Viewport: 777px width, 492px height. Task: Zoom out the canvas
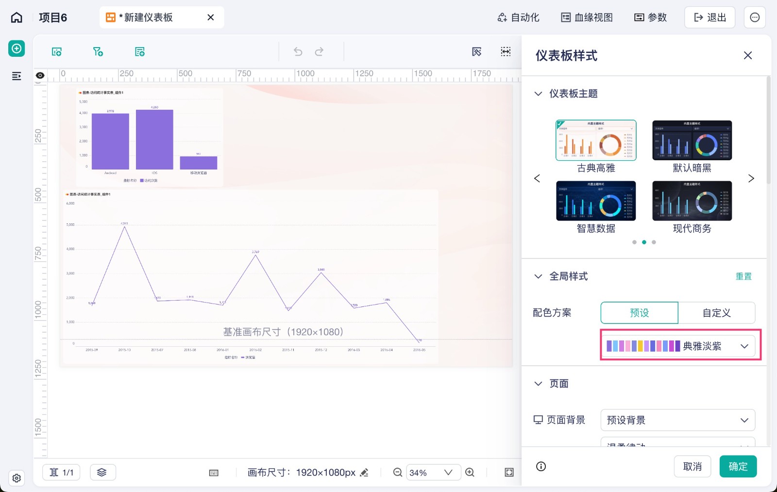[397, 472]
